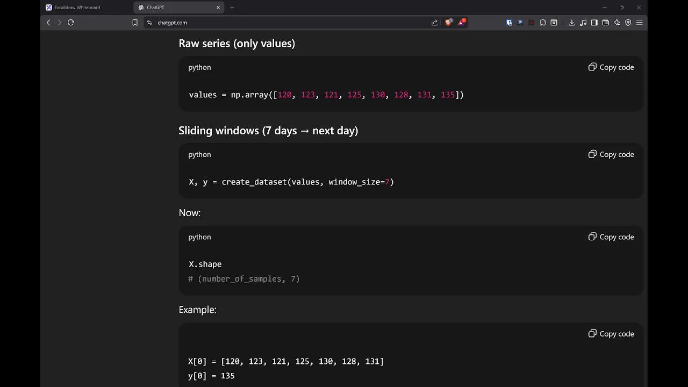Open Brave main hamburger menu
The image size is (688, 387).
point(639,23)
